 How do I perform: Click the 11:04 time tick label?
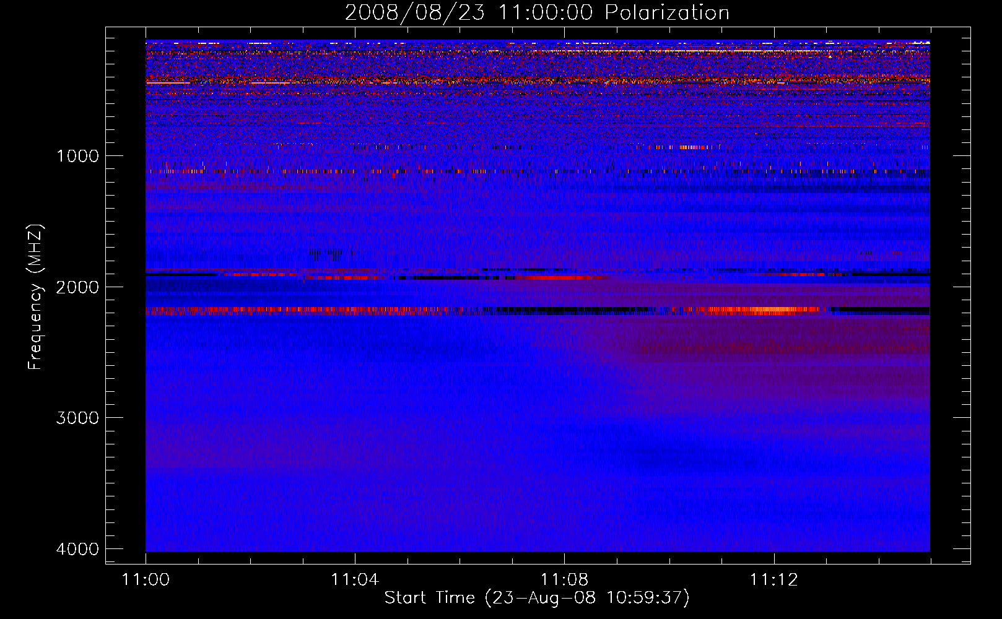(355, 580)
